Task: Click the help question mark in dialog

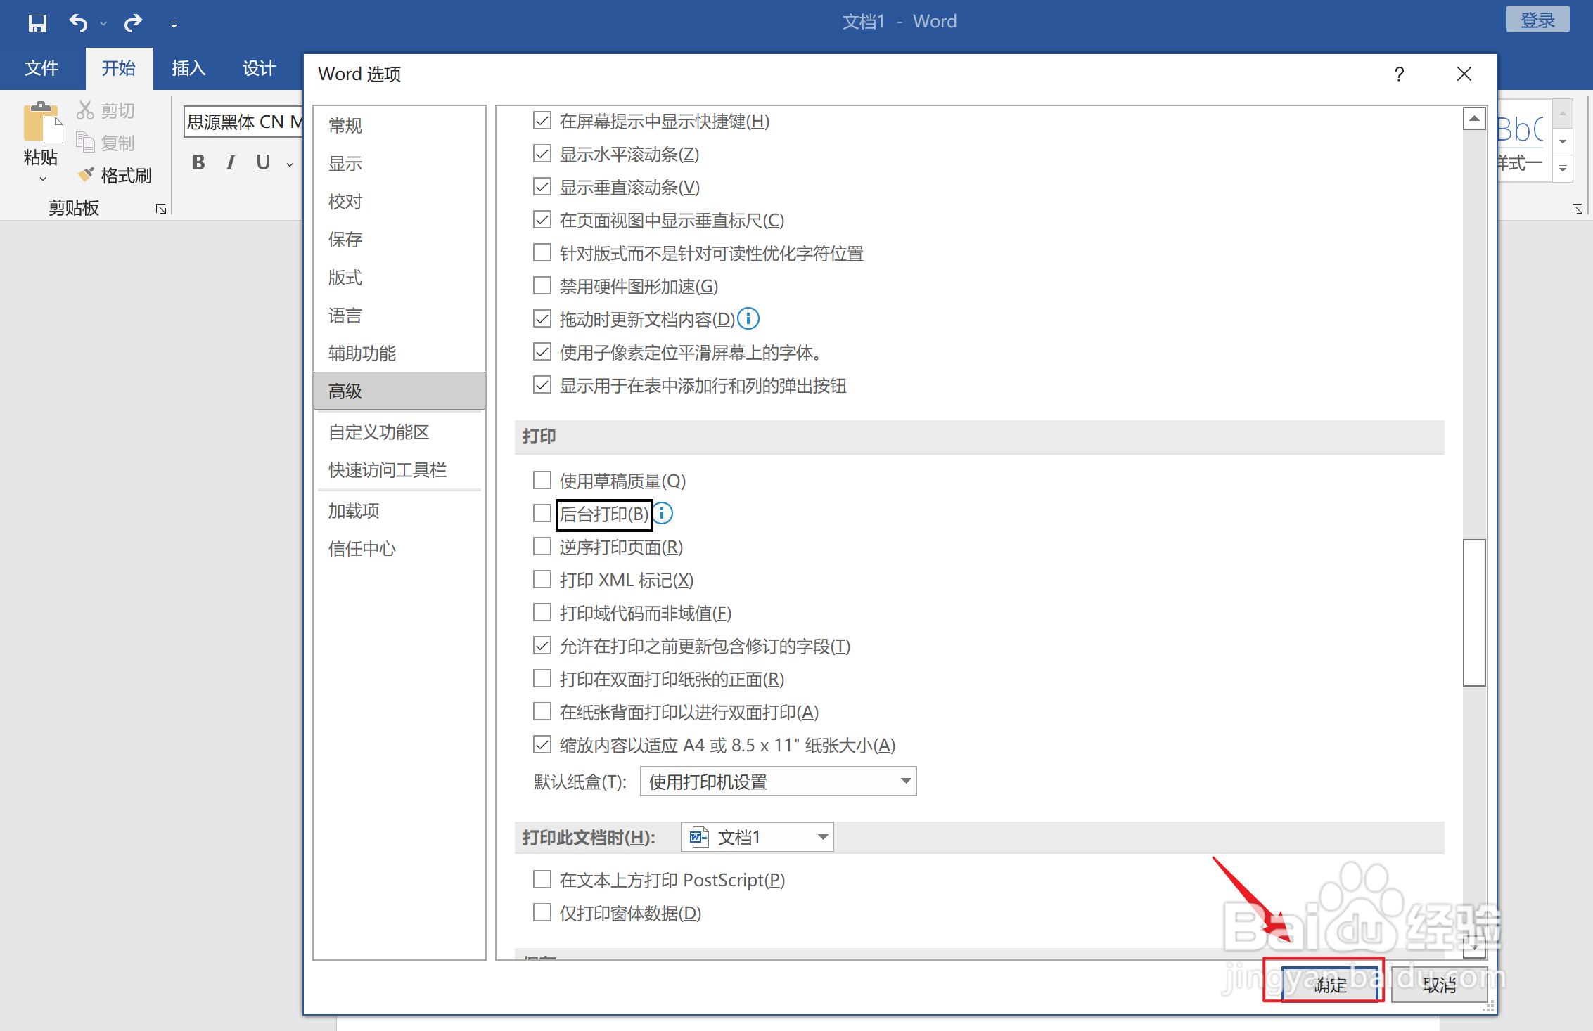Action: pyautogui.click(x=1399, y=74)
